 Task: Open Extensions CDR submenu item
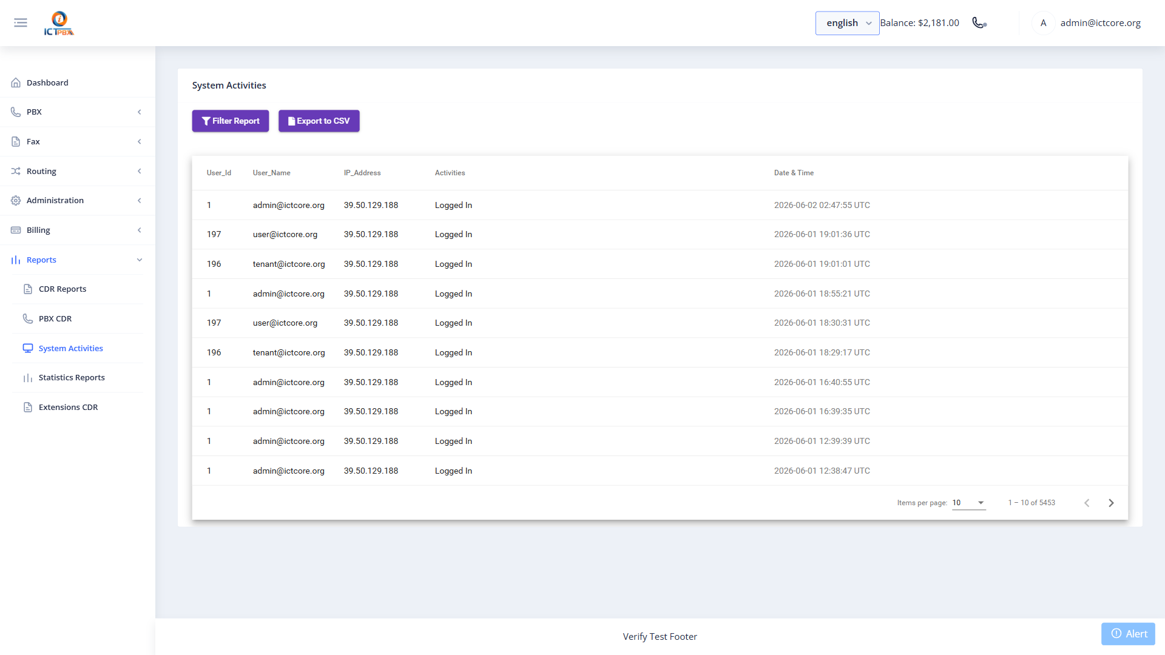tap(78, 408)
